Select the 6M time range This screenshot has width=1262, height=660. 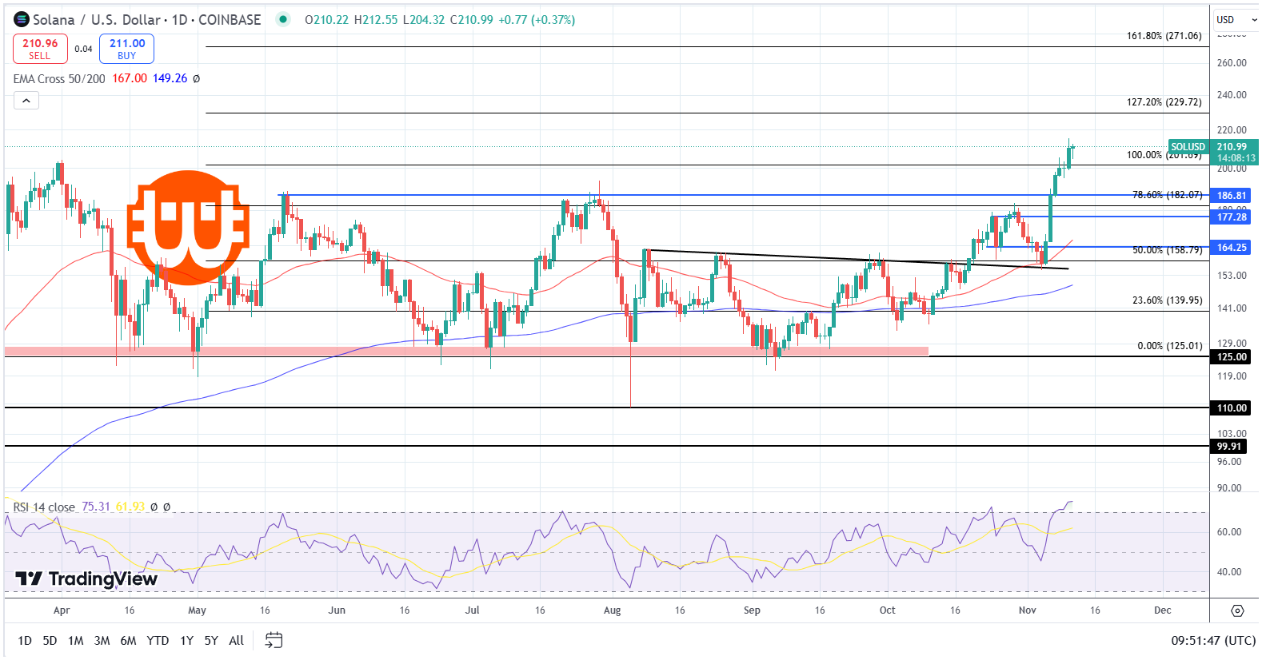coord(128,640)
